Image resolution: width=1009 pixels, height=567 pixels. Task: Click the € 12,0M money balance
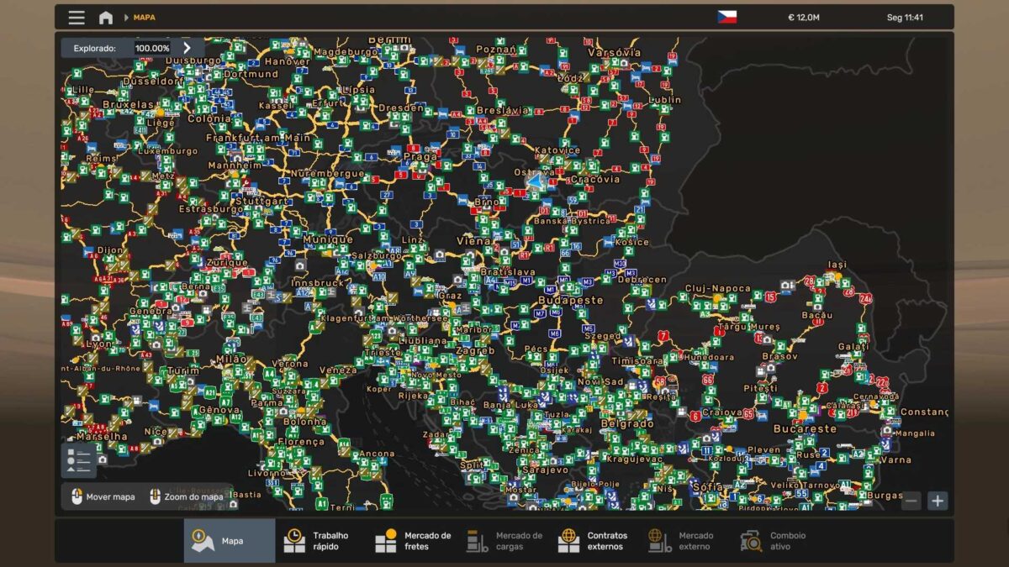[802, 18]
